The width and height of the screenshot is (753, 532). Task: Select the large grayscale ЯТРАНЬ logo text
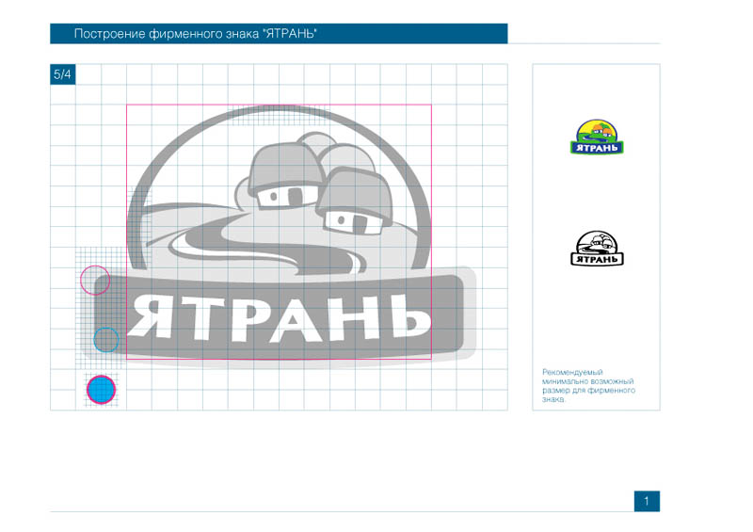(280, 317)
